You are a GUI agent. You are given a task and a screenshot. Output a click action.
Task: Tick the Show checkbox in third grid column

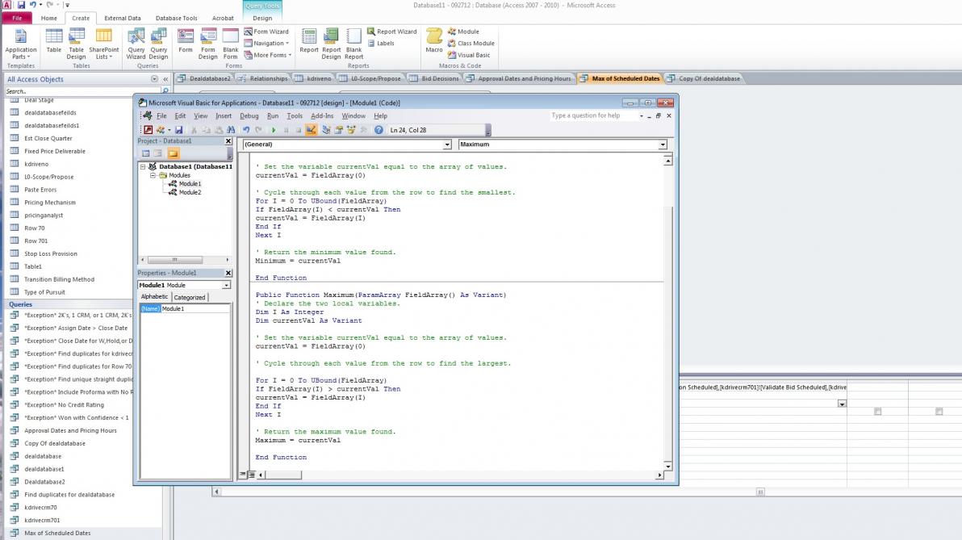click(x=939, y=412)
